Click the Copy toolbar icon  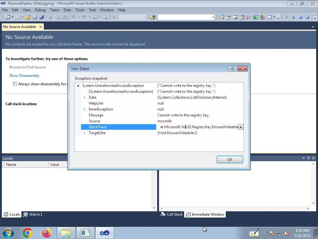tap(57, 17)
